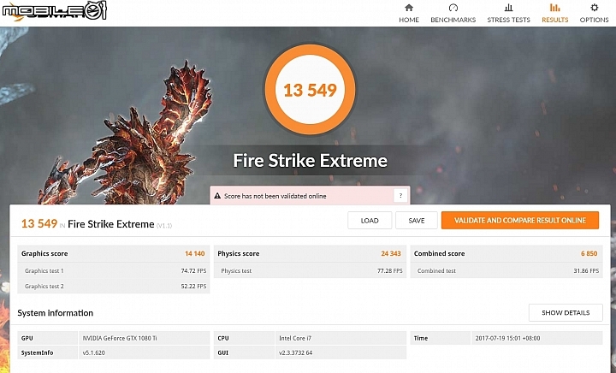This screenshot has height=373, width=616.
Task: Click VALIDATE AND COMPARE RESULT ONLINE
Action: (x=520, y=220)
